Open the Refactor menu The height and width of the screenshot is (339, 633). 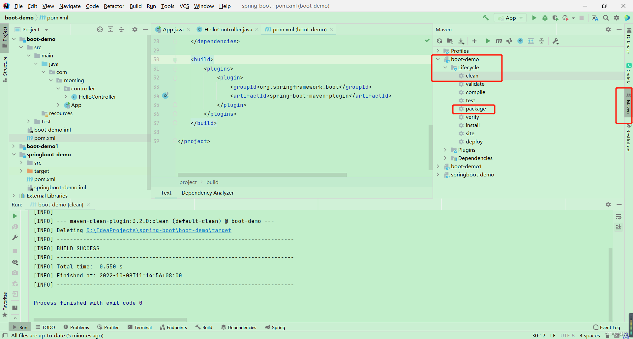pos(114,6)
